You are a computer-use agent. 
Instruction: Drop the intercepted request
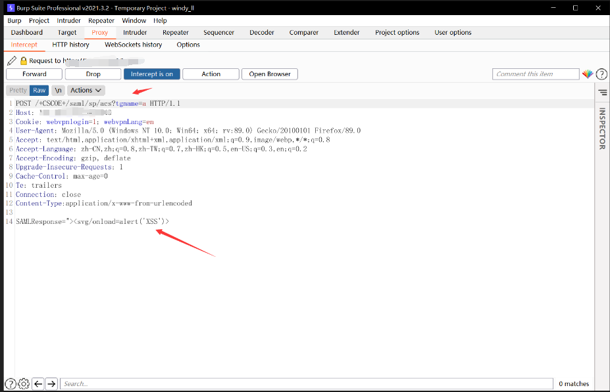[93, 74]
